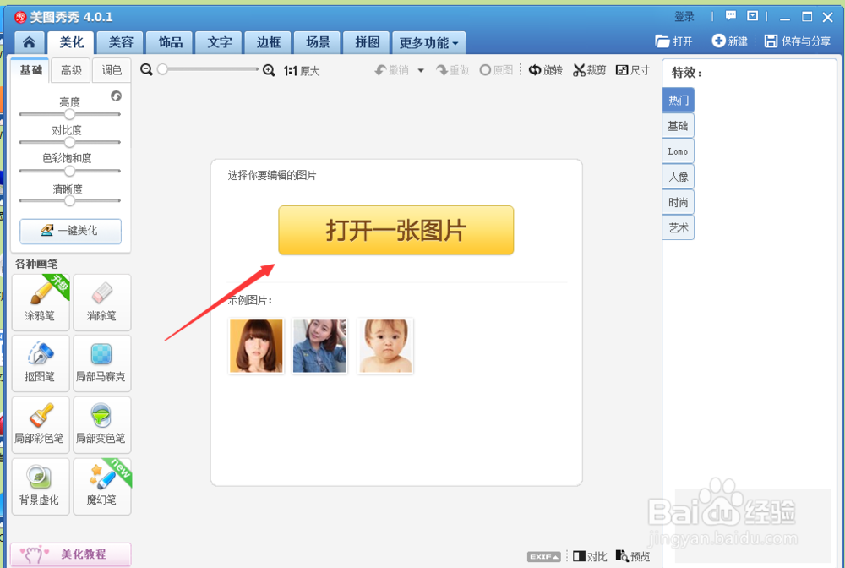
Task: Select the 背景虚化 background blur tool
Action: click(41, 487)
